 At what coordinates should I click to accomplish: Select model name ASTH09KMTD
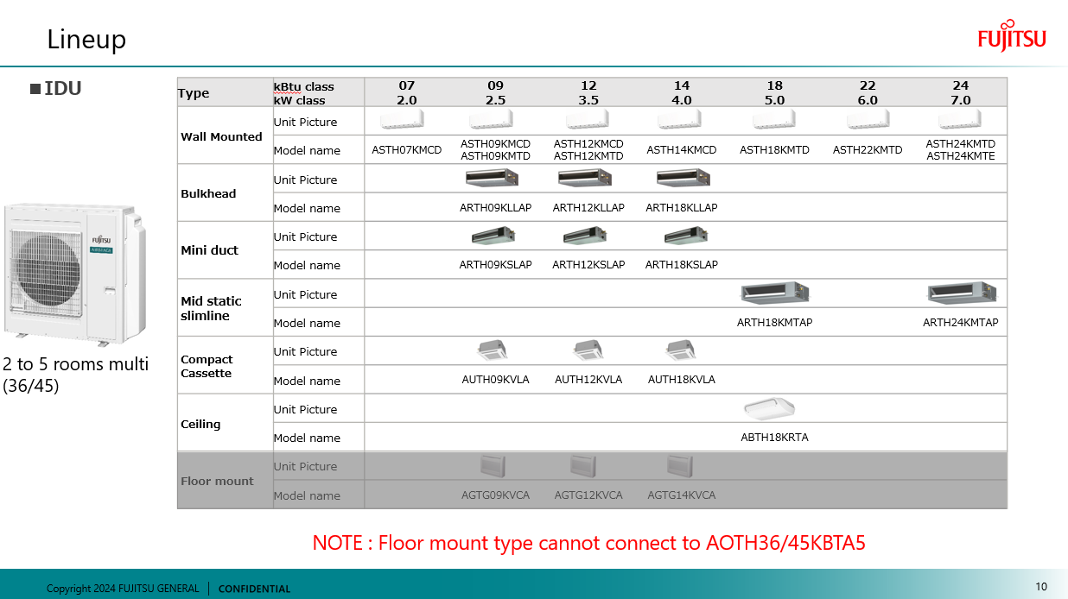tap(496, 156)
